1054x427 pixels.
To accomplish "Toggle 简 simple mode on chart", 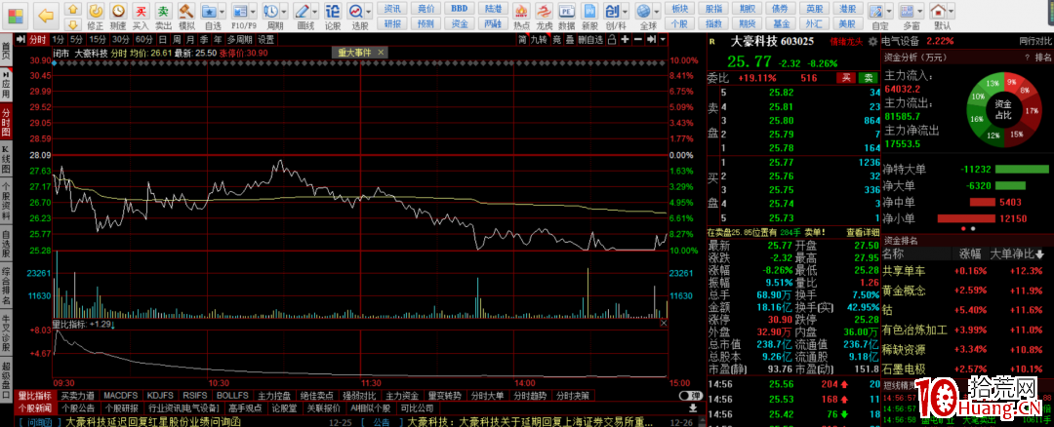I will 522,40.
